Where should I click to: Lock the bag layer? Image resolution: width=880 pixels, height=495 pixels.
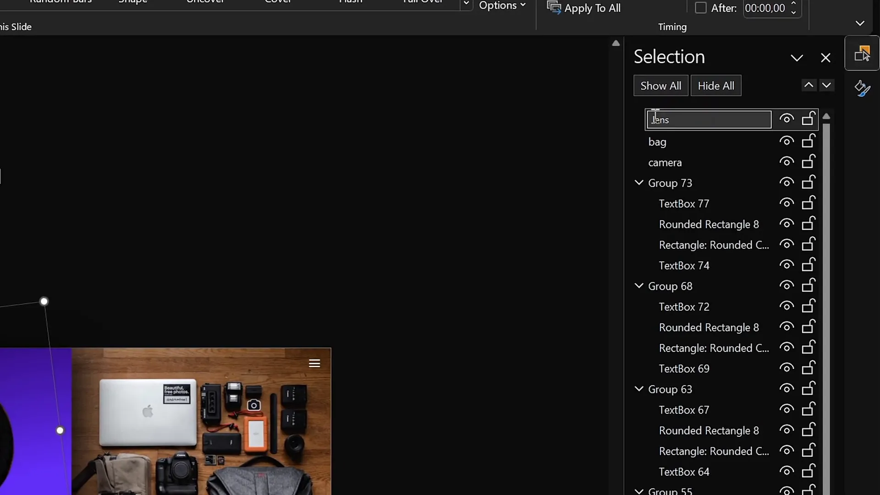point(808,141)
